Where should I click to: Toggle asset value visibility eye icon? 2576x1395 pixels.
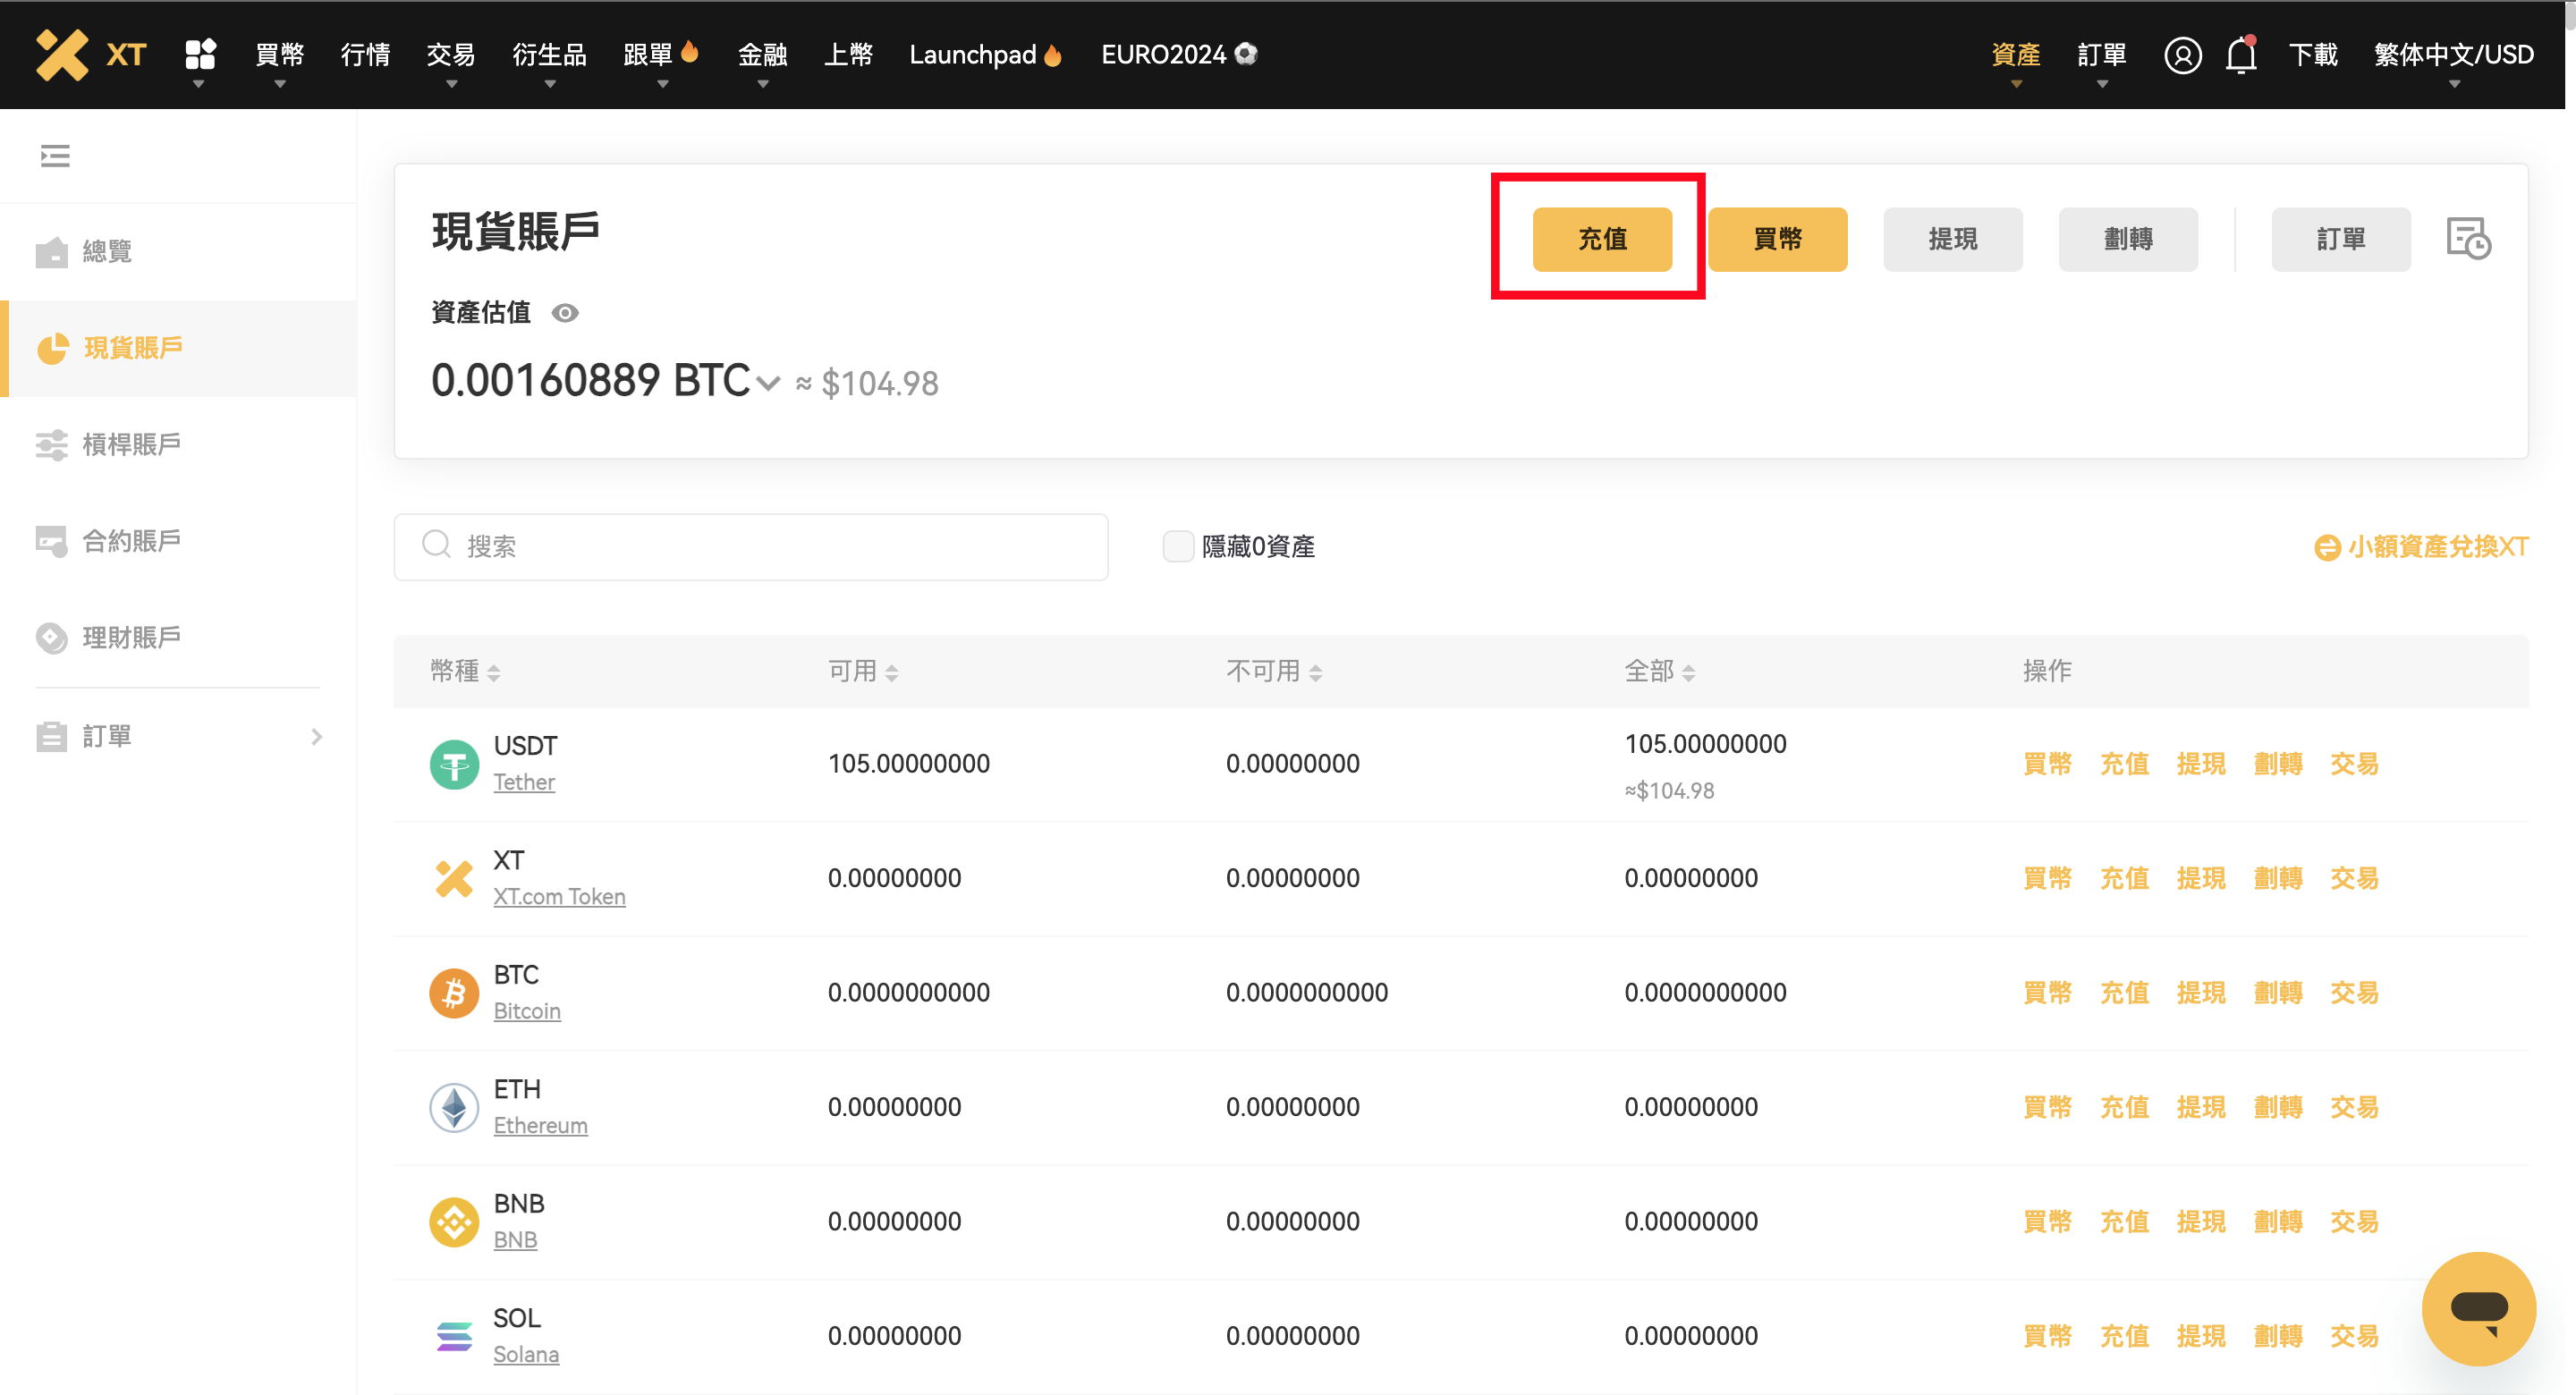pos(565,313)
